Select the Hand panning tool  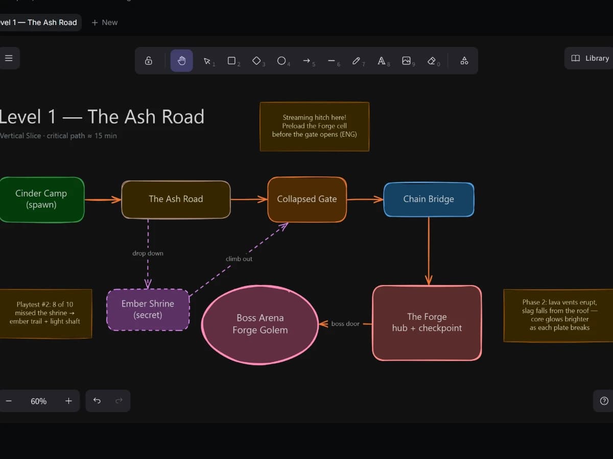coord(182,61)
